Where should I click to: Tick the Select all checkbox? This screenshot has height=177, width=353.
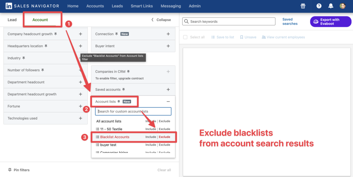[x=185, y=37]
